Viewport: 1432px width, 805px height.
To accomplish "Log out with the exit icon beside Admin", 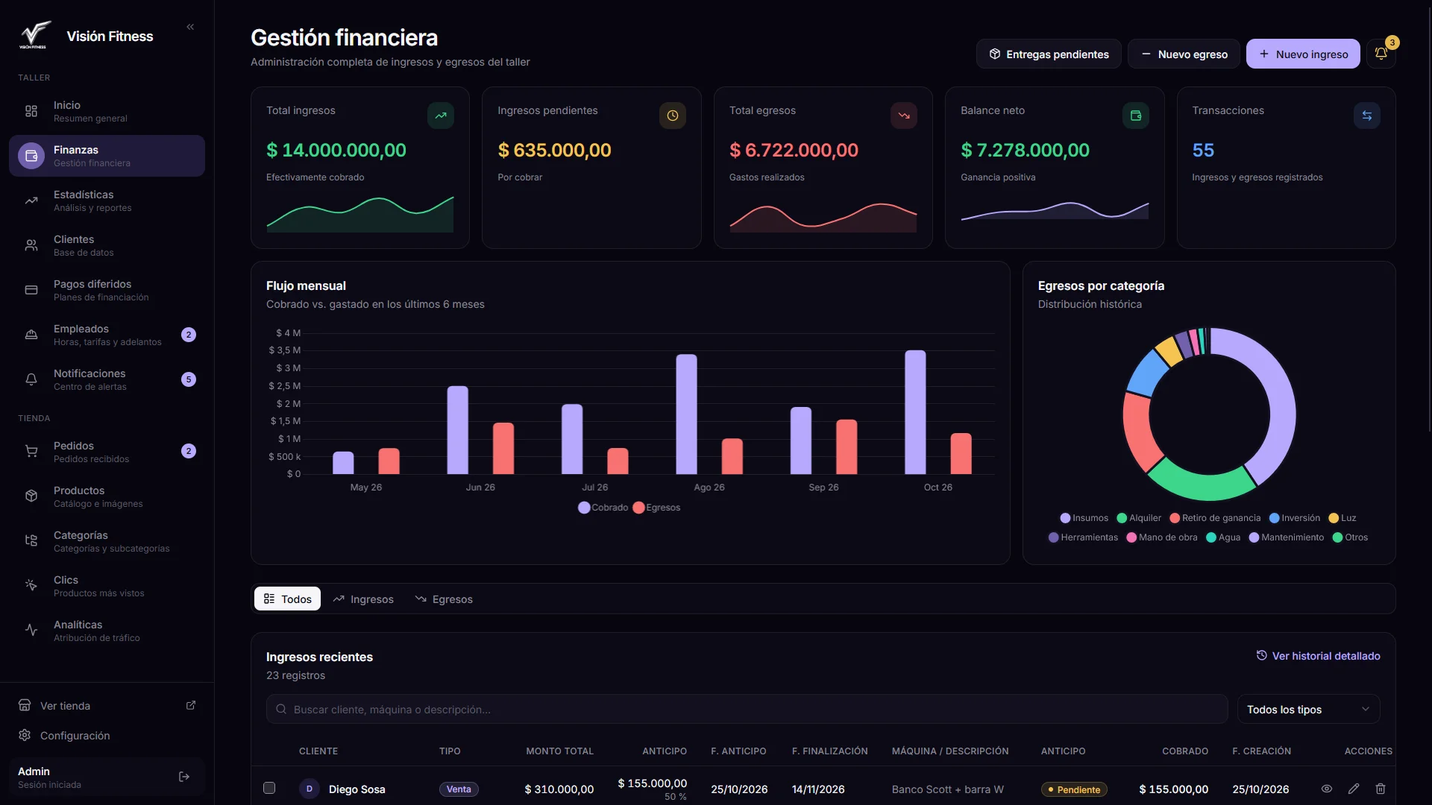I will pos(184,777).
